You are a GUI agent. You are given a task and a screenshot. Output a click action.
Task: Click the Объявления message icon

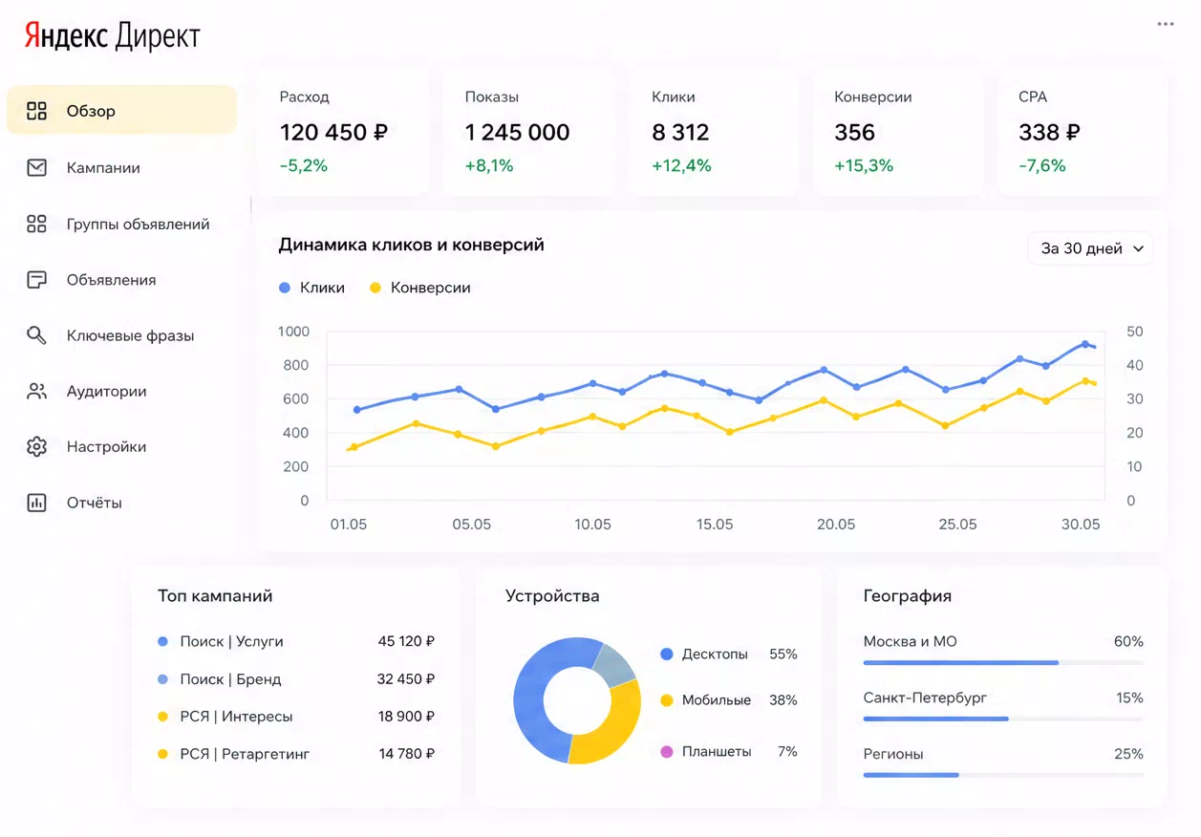(36, 280)
